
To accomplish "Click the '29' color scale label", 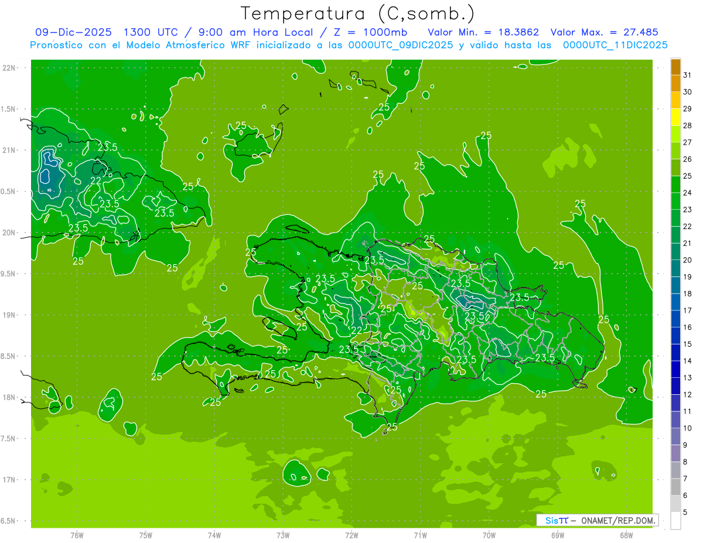I will (688, 109).
